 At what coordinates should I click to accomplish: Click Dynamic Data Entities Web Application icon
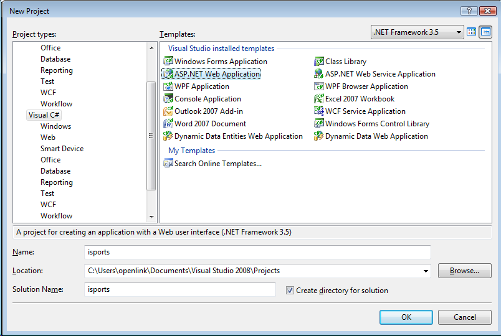(x=168, y=136)
